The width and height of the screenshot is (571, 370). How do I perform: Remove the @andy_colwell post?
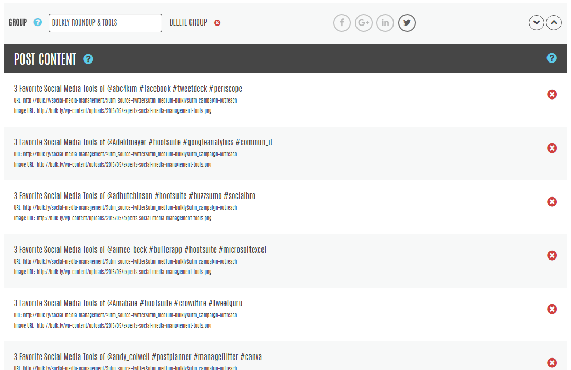pos(552,363)
